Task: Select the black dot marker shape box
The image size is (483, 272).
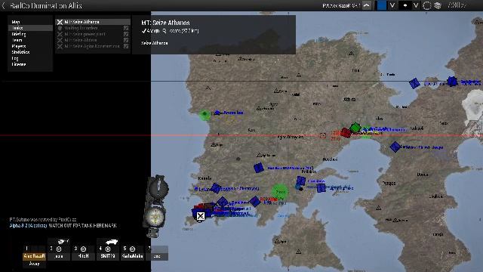Action: 405,5
